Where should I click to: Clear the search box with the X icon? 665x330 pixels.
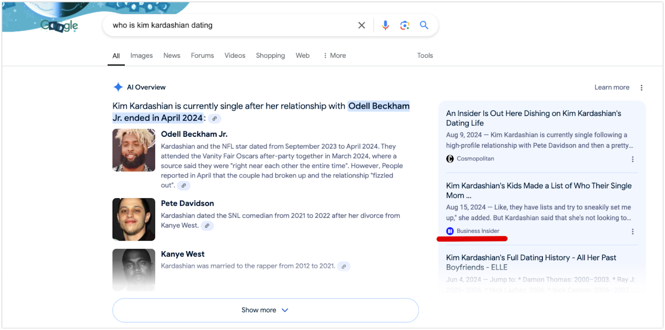tap(362, 25)
